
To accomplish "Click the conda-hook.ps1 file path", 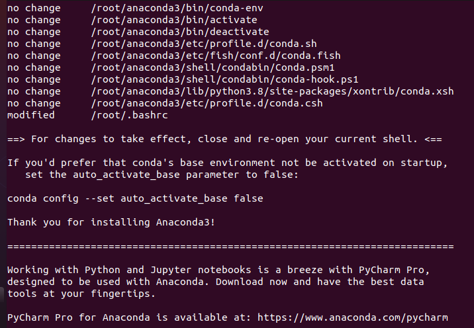I will tap(224, 80).
